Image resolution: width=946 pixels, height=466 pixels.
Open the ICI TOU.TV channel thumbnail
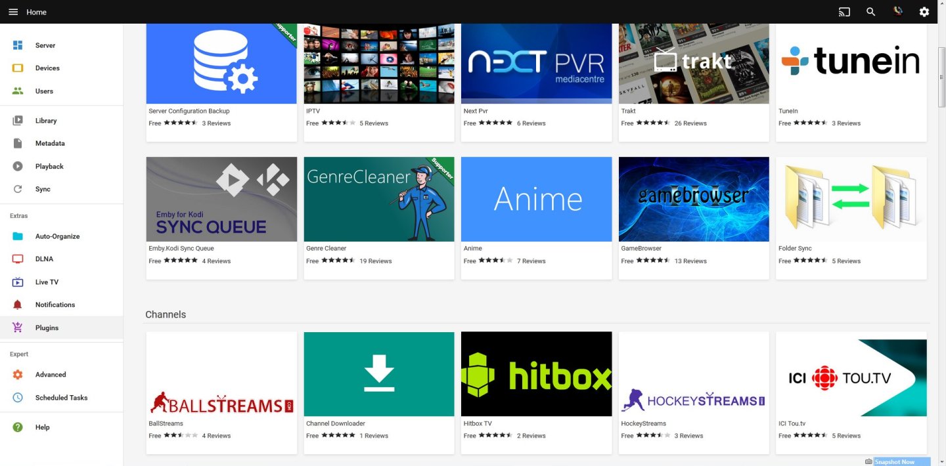pyautogui.click(x=851, y=374)
